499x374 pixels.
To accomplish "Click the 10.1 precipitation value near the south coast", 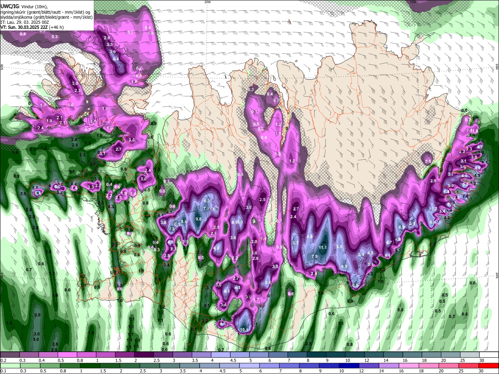I will click(244, 330).
